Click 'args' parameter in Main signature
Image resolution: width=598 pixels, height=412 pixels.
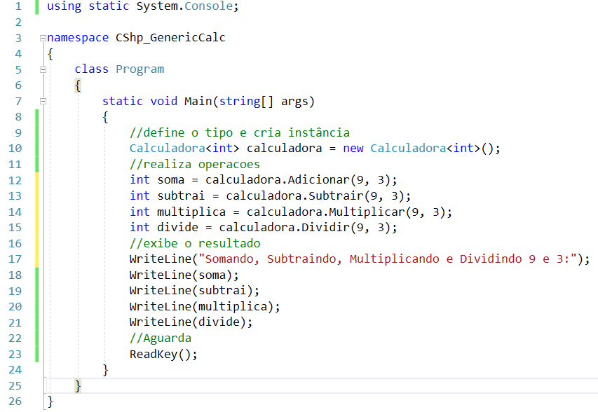pyautogui.click(x=294, y=102)
